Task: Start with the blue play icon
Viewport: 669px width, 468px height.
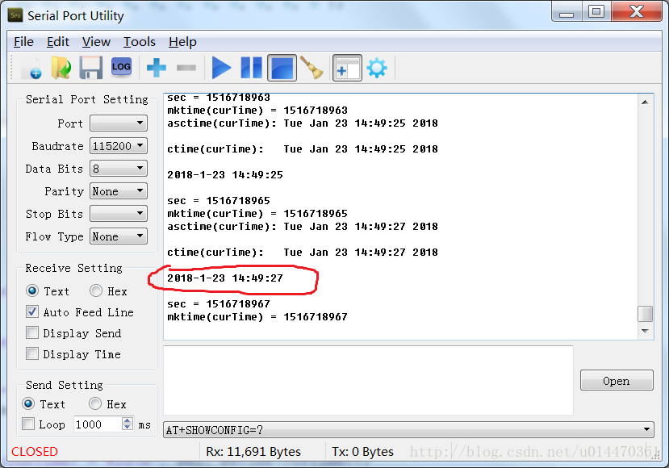Action: (x=221, y=68)
